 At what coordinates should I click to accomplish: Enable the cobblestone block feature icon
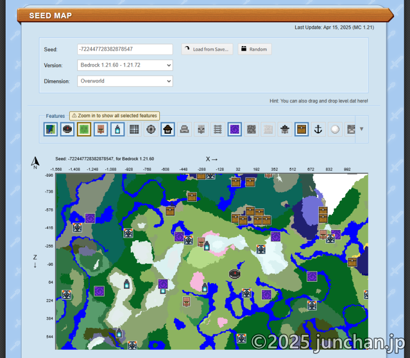pyautogui.click(x=251, y=129)
